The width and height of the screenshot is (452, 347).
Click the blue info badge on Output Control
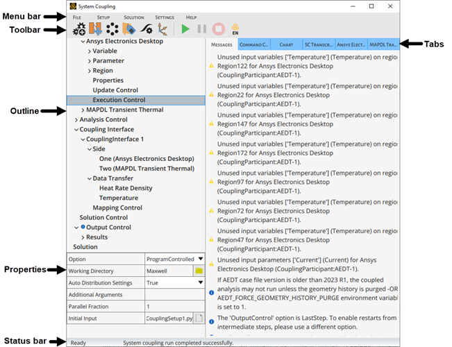coord(83,227)
